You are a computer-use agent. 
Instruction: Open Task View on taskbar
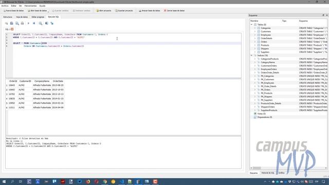[21, 181]
